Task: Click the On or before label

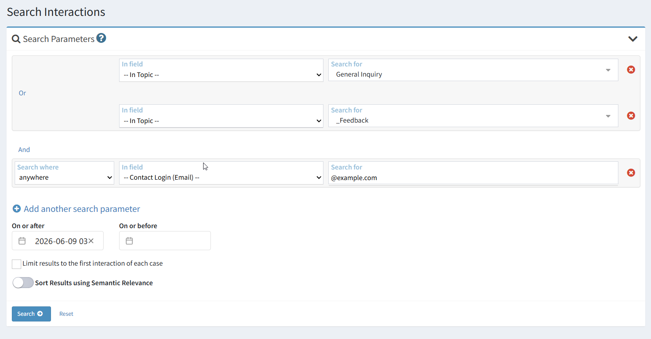Action: pos(138,226)
